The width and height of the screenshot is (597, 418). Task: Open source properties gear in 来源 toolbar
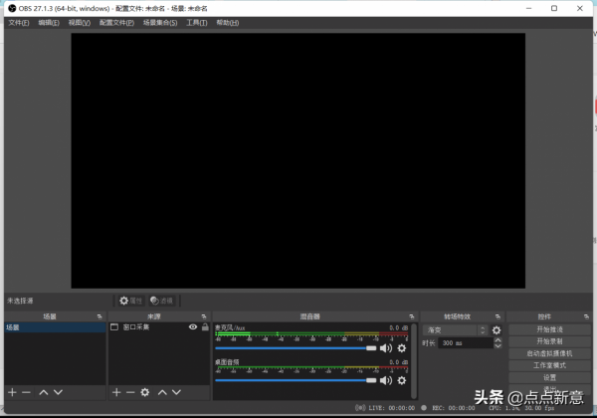coord(145,393)
